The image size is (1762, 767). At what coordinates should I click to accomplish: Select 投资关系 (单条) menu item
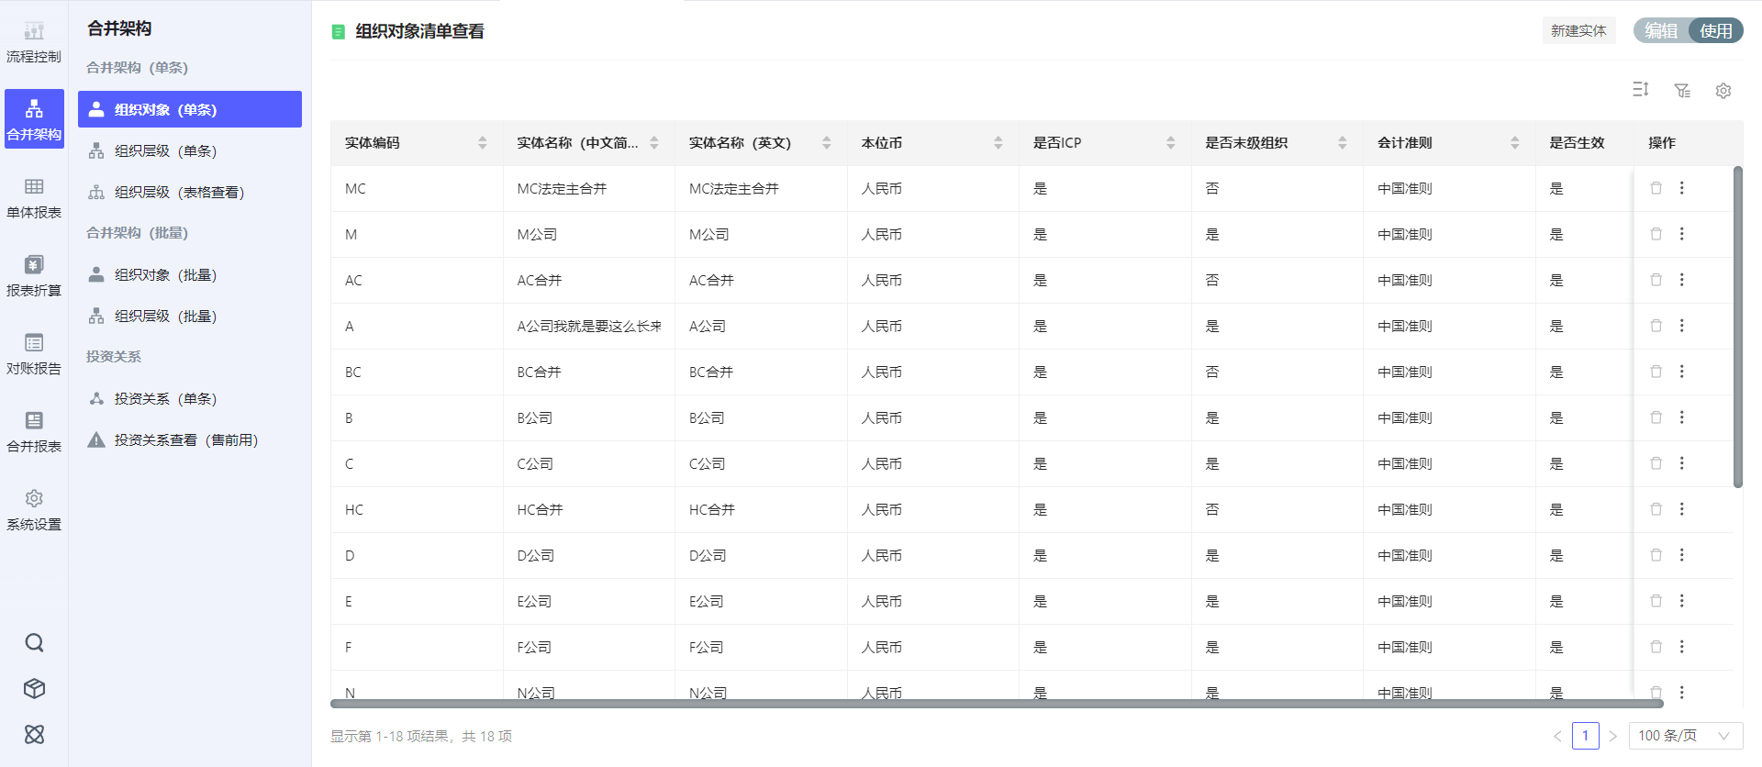pos(165,398)
